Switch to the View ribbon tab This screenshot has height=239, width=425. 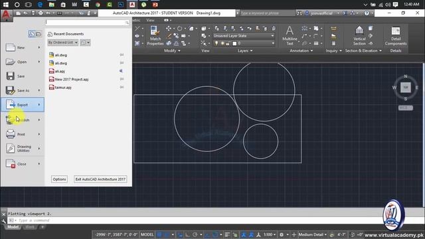(x=150, y=20)
